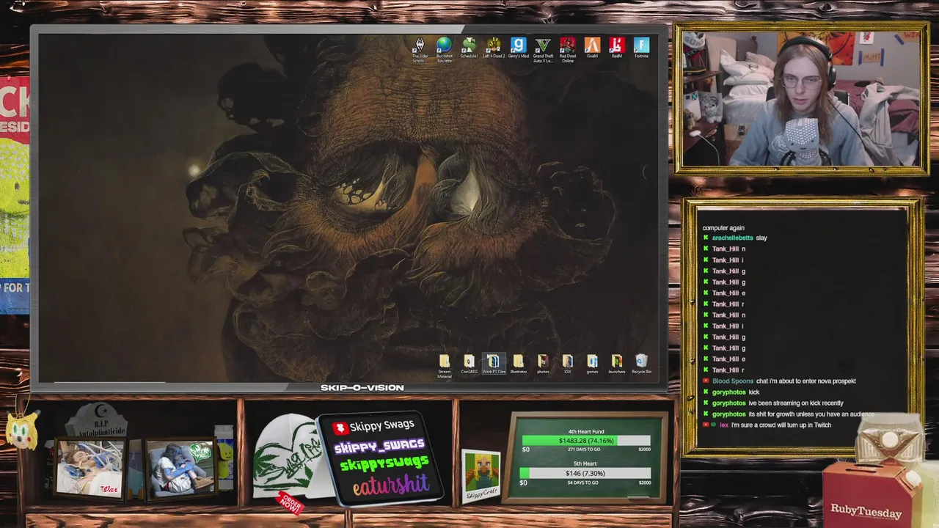Select the XXX folder
939x528 pixels.
point(568,364)
